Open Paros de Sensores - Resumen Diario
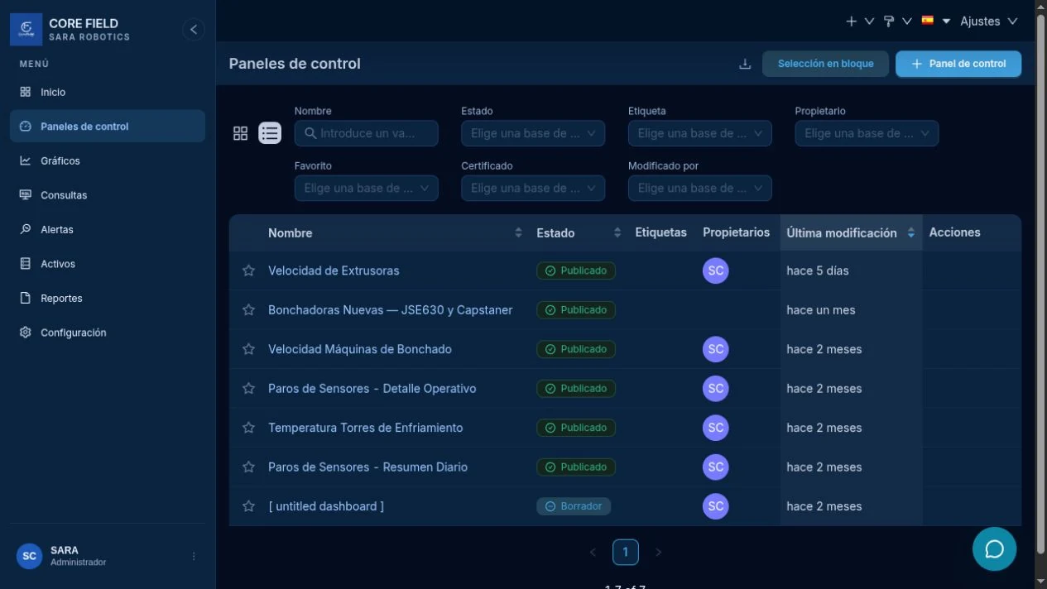The height and width of the screenshot is (589, 1047). coord(367,467)
